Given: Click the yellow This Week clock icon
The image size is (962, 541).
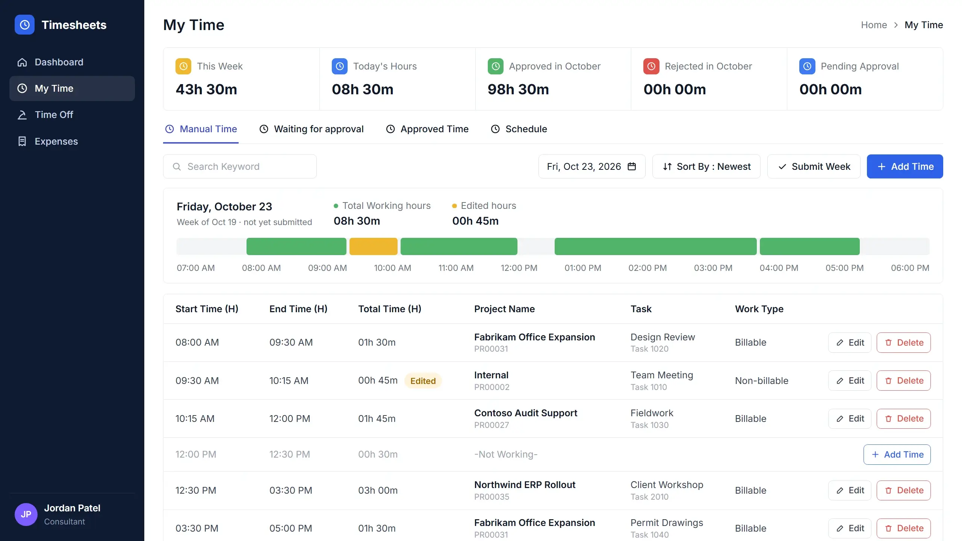Looking at the screenshot, I should click(x=183, y=66).
